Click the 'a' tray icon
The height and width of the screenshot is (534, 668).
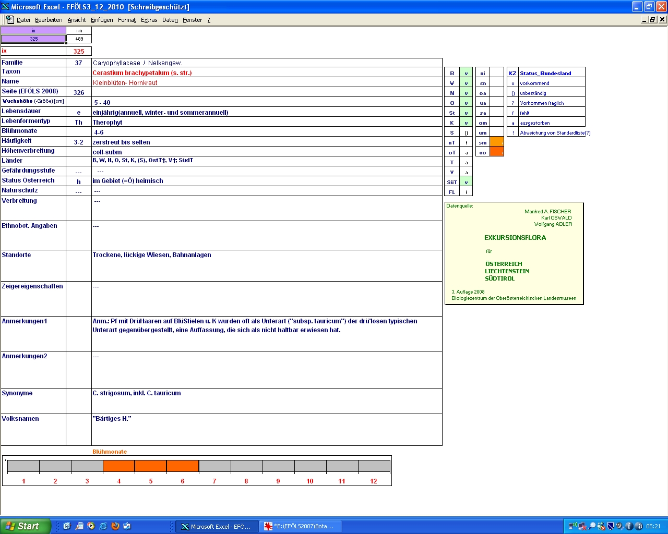[x=639, y=526]
